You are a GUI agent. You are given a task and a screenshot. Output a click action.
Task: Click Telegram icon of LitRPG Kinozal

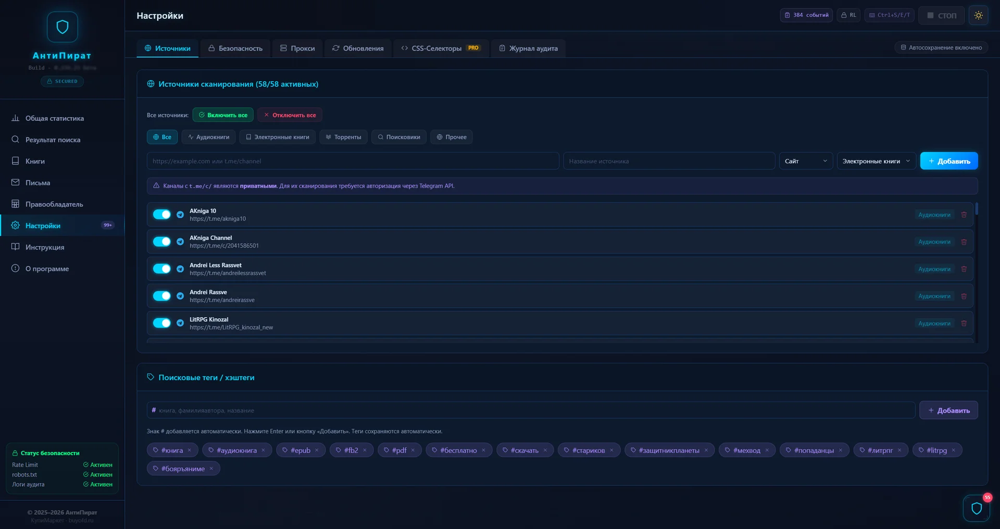[180, 323]
